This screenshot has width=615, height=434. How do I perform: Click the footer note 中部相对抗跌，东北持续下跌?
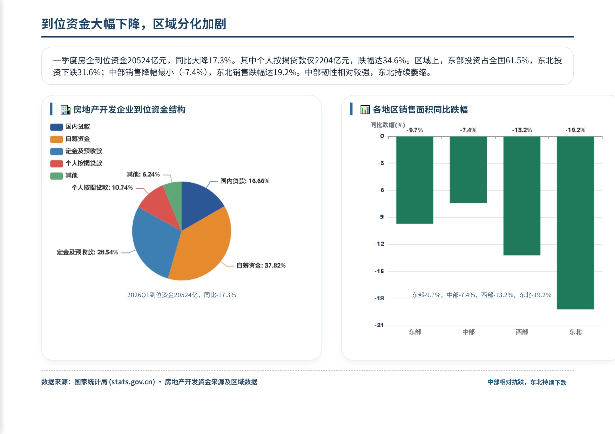(x=527, y=382)
